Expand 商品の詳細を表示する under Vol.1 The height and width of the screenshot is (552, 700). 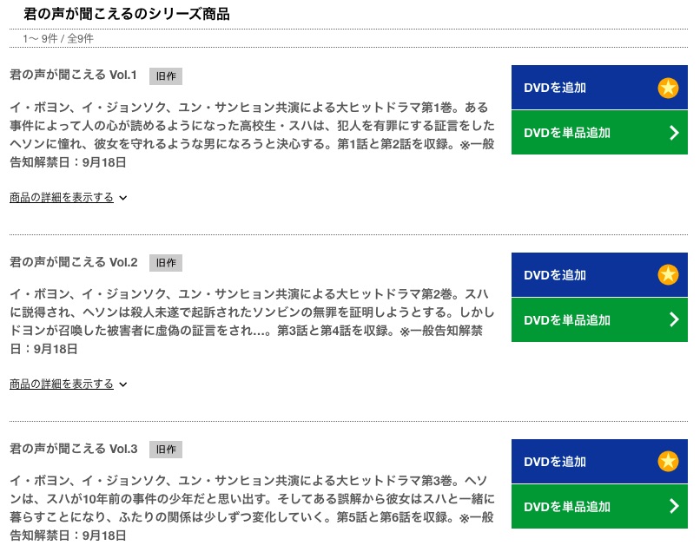click(62, 197)
